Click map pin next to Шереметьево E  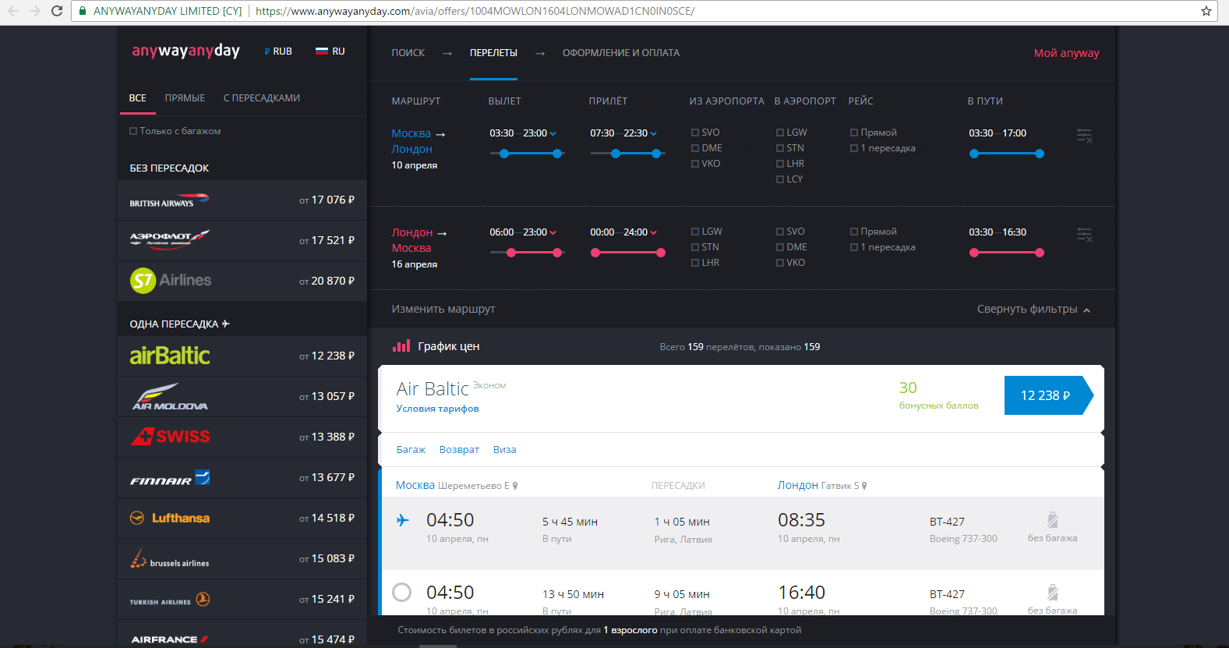click(515, 486)
